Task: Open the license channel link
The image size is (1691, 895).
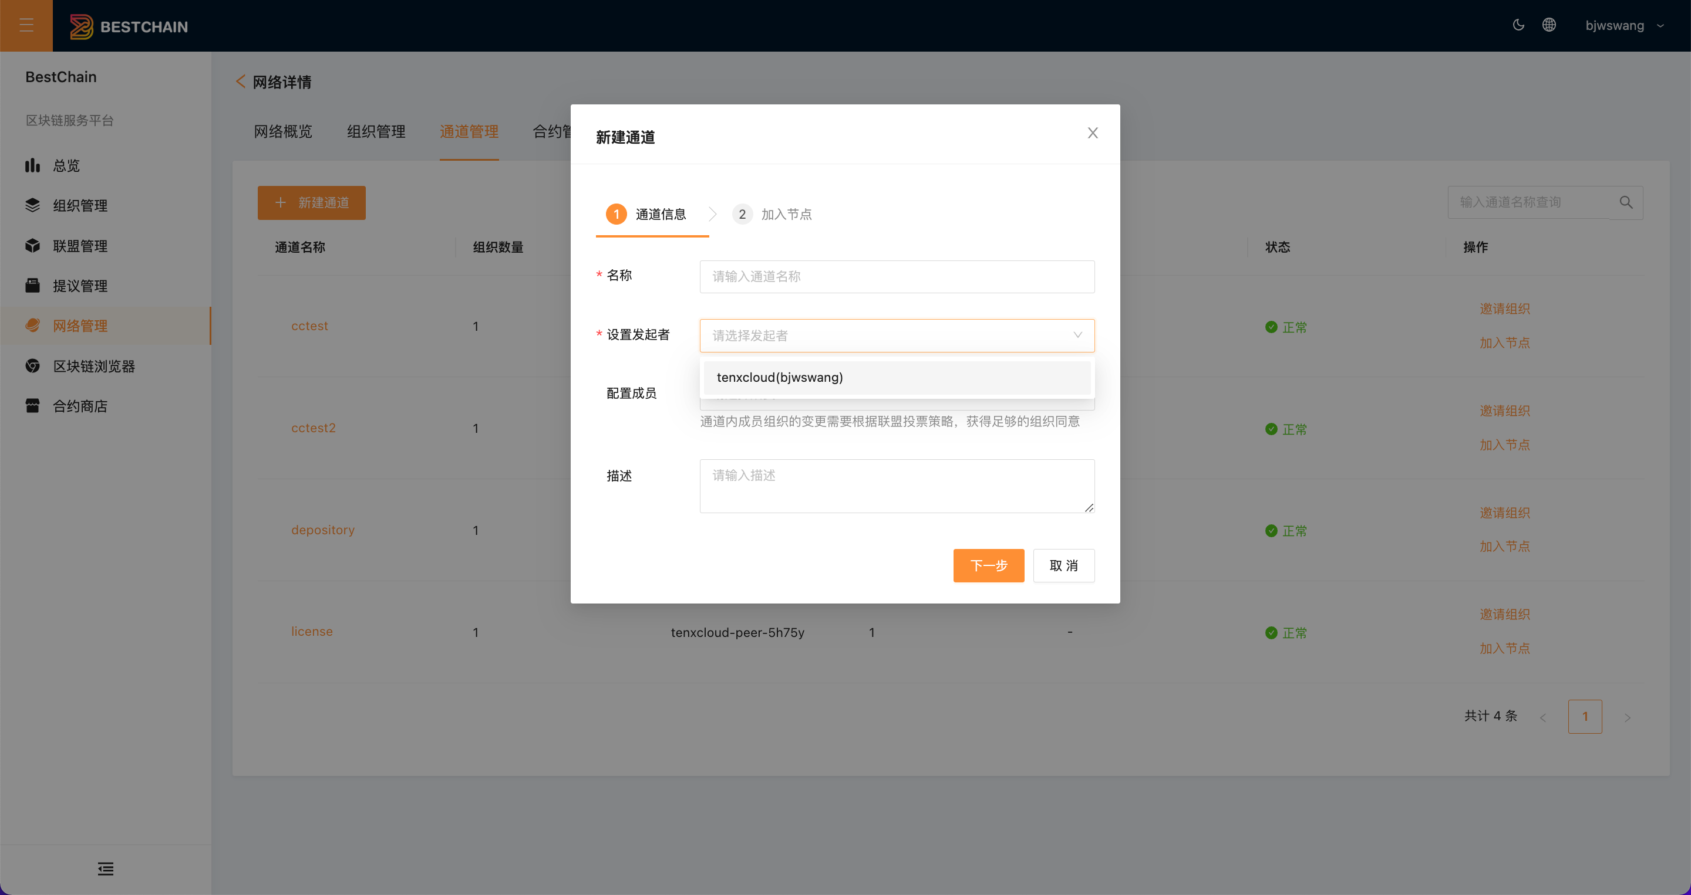Action: tap(312, 632)
